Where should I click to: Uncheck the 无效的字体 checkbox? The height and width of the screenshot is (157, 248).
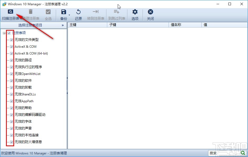coord(11,121)
